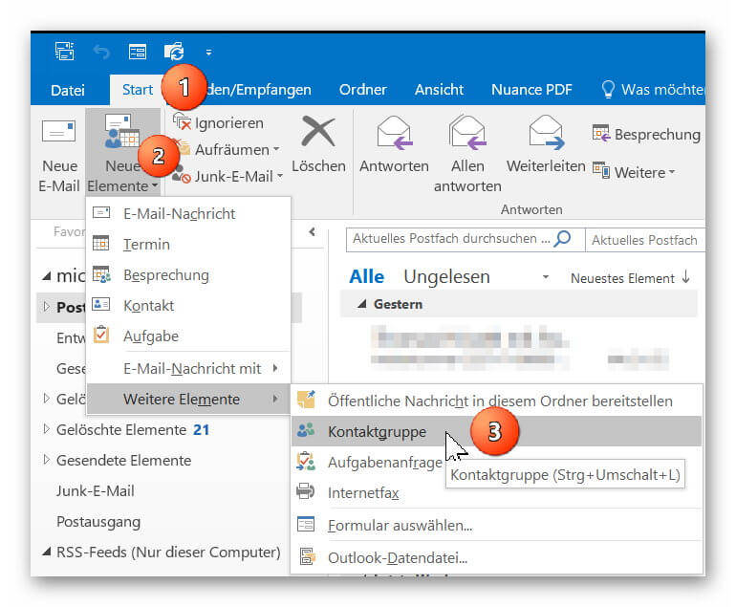Screen dimensions: 736x607
Task: Open the Ordner ribbon tab
Action: (363, 89)
